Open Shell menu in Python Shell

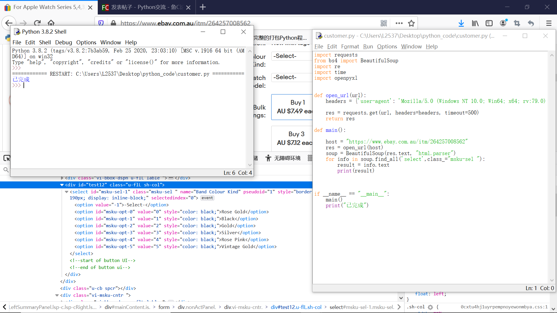click(x=45, y=42)
